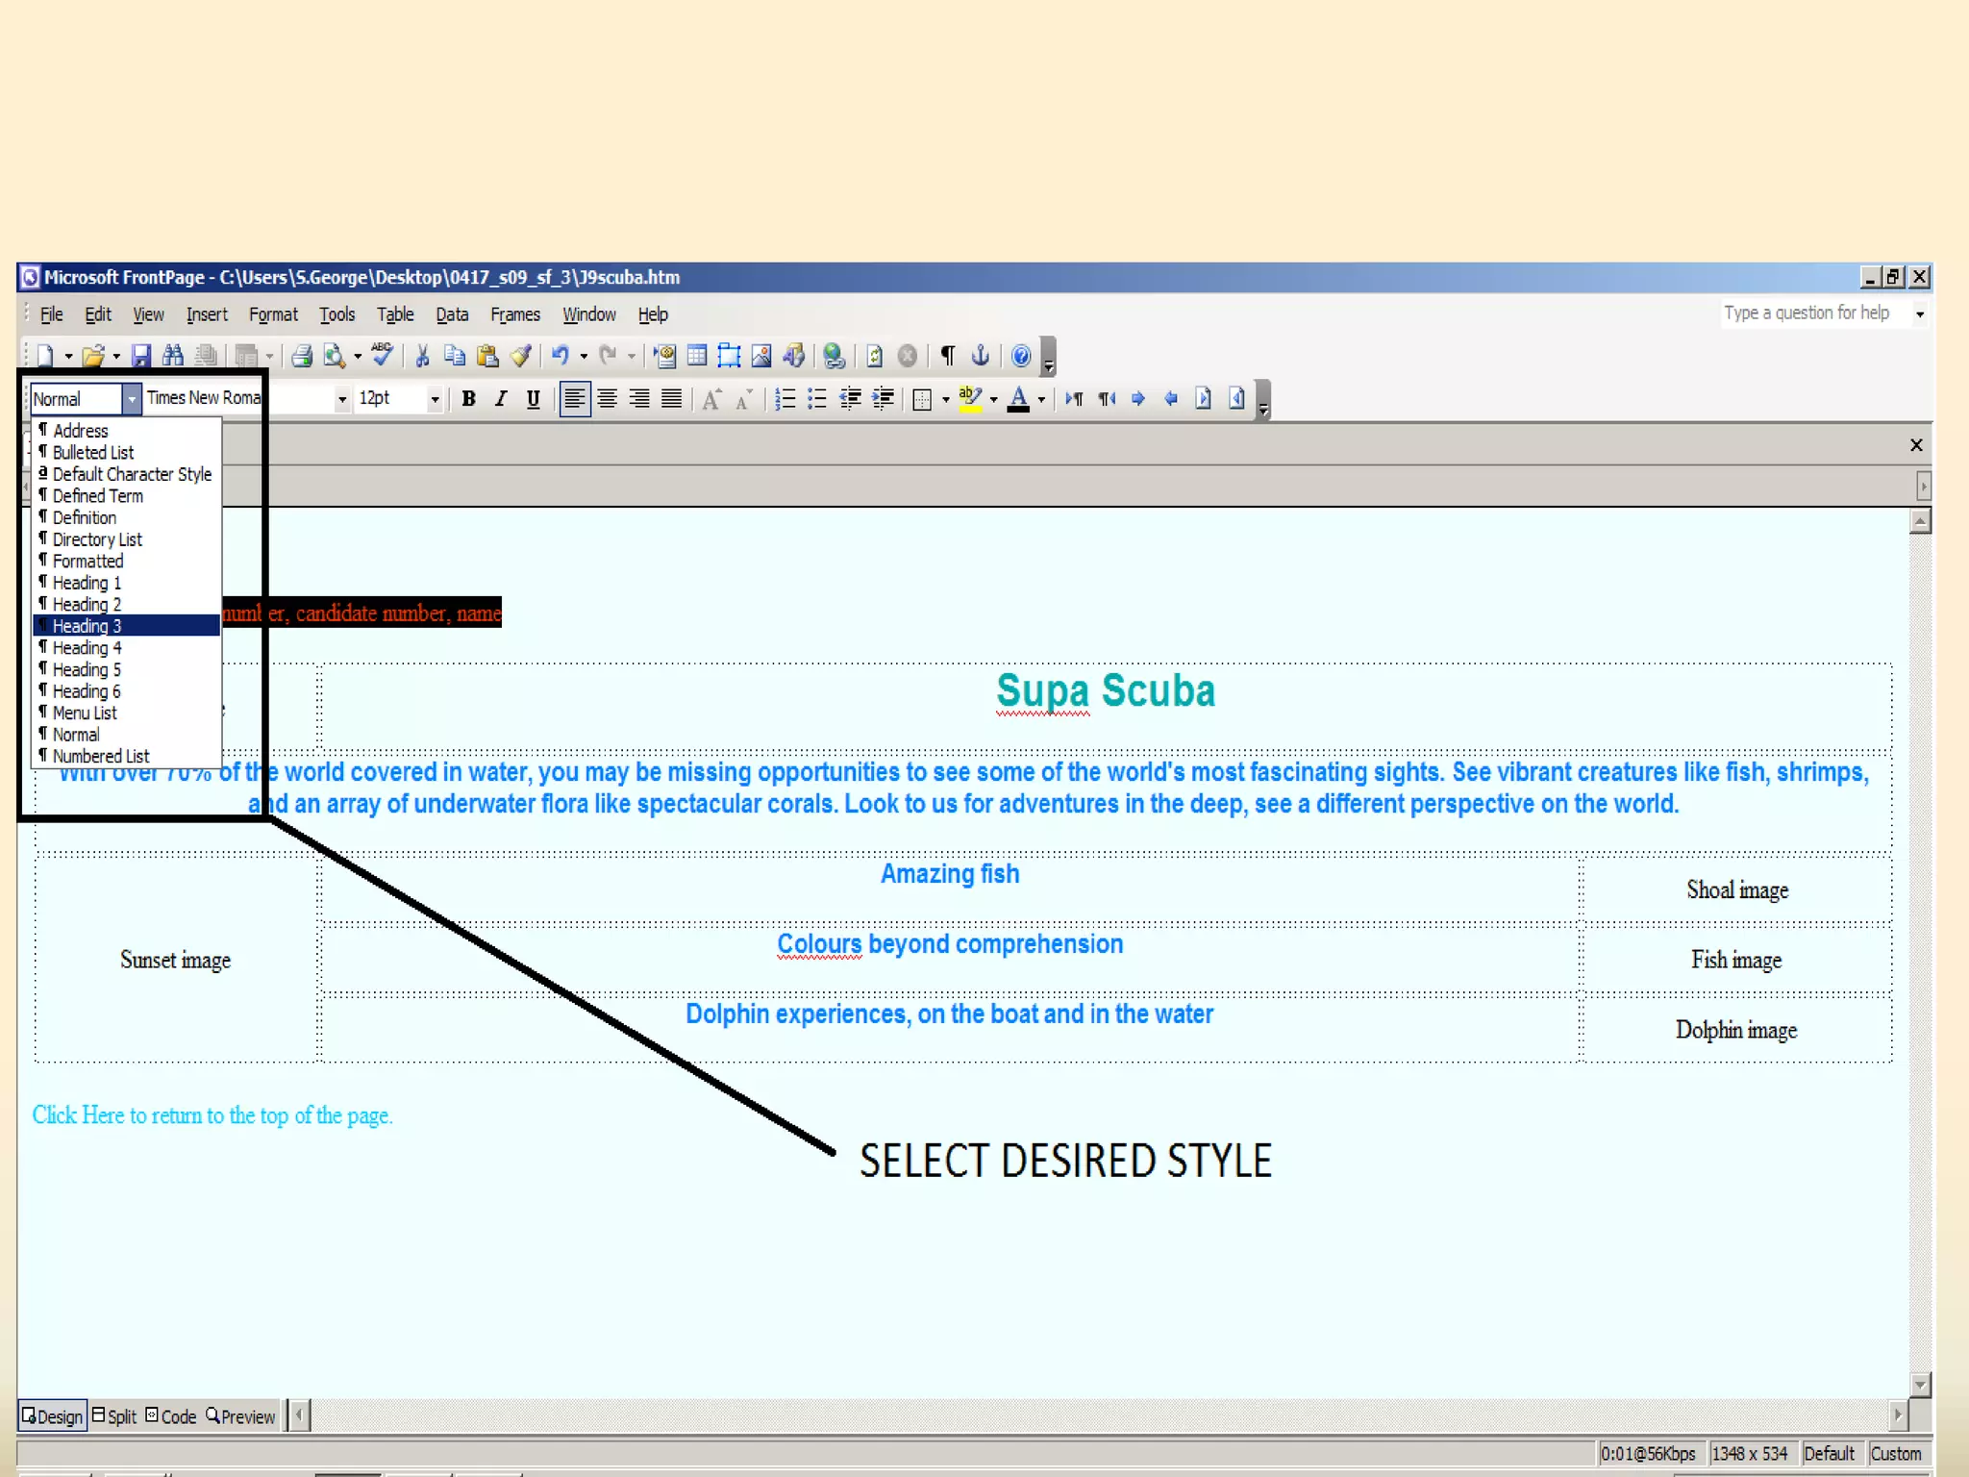Click the Cut scissors icon
Screen dimensions: 1969x1477
(421, 357)
